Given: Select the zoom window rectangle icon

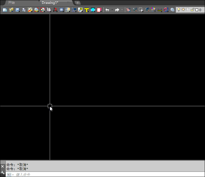Looking at the screenshot, I should (x=141, y=10).
